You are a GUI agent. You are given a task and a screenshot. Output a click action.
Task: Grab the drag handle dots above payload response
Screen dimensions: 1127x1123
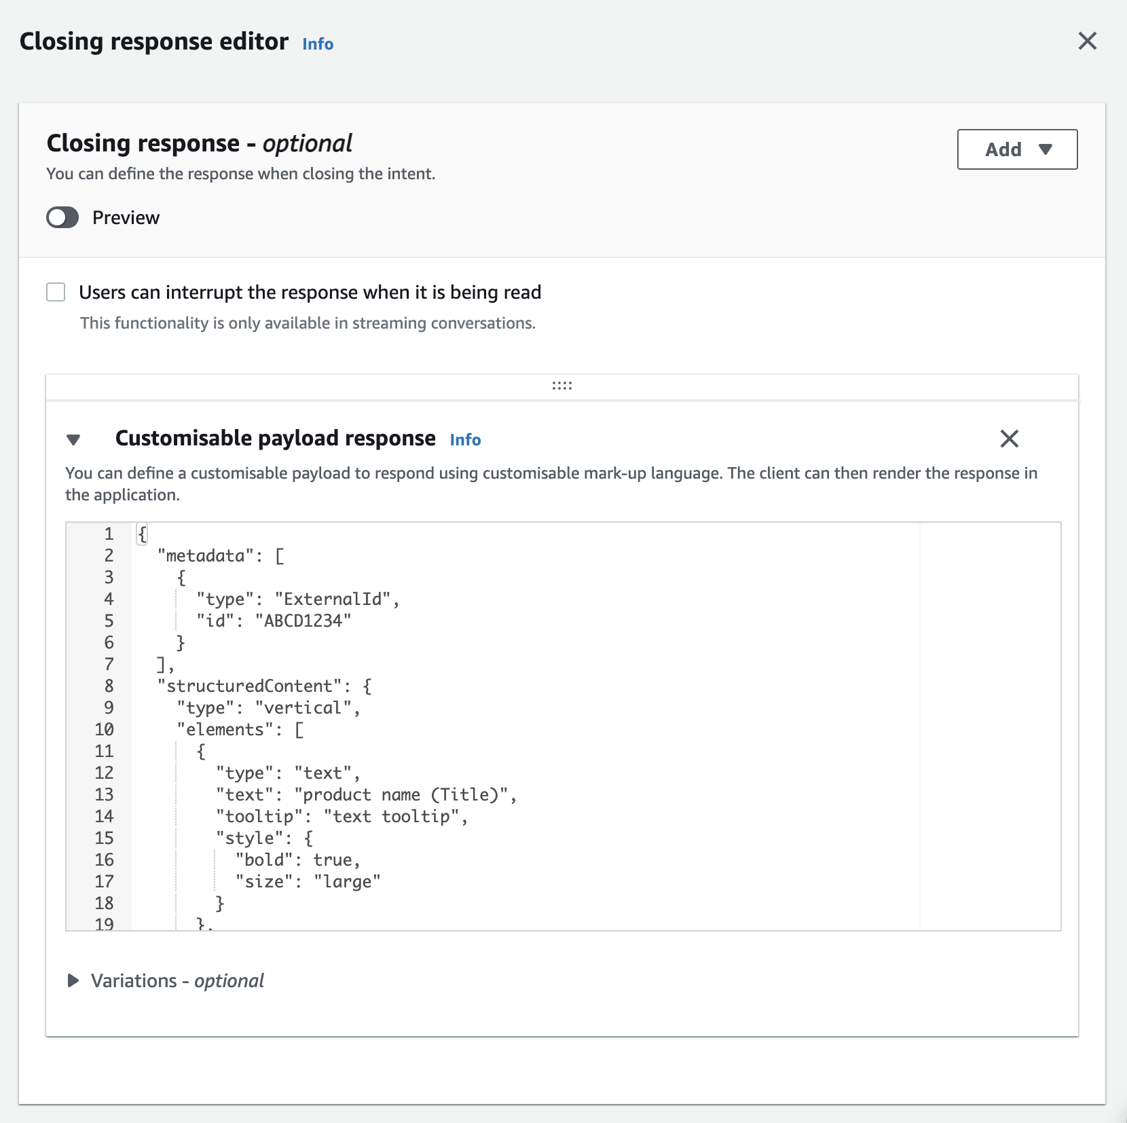pos(561,386)
